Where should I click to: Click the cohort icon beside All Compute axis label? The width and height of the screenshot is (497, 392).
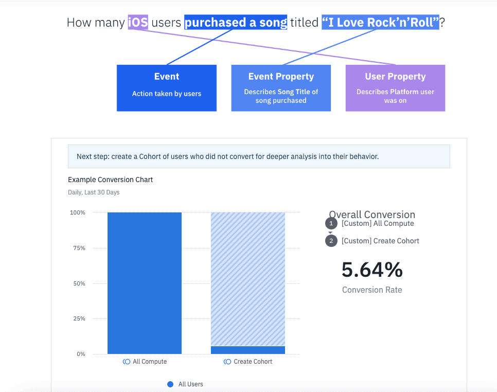pyautogui.click(x=127, y=362)
